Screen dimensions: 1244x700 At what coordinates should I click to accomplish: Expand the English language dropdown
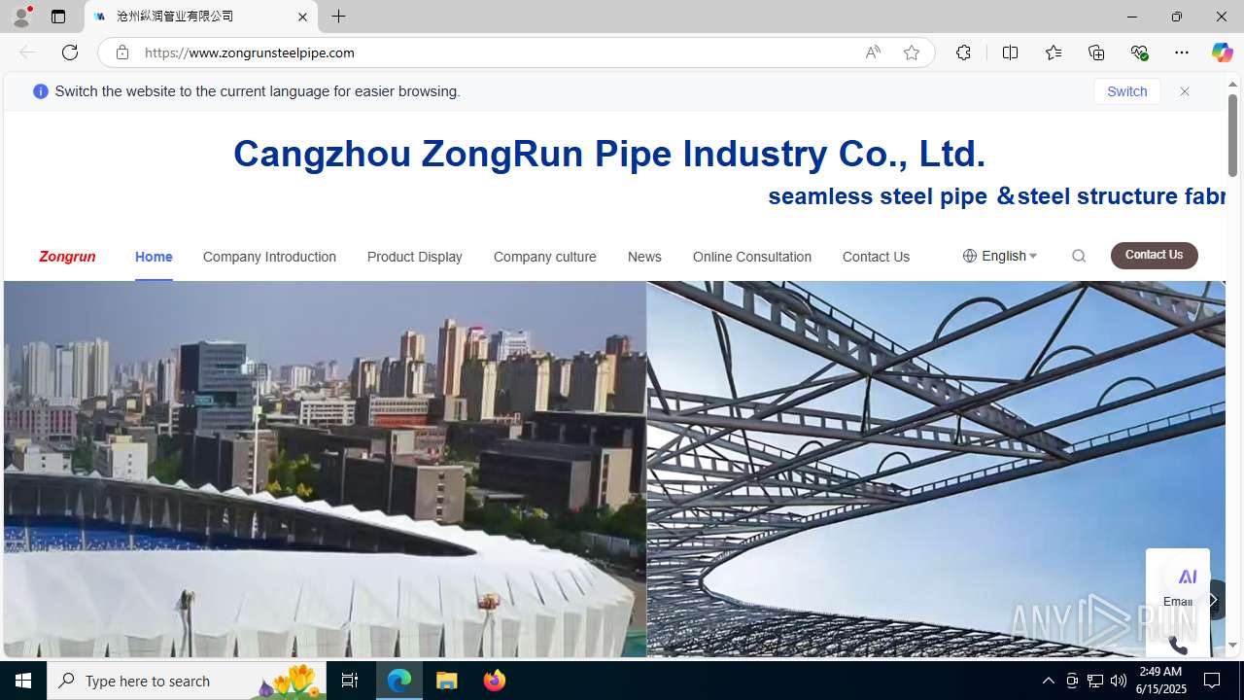click(x=1000, y=256)
